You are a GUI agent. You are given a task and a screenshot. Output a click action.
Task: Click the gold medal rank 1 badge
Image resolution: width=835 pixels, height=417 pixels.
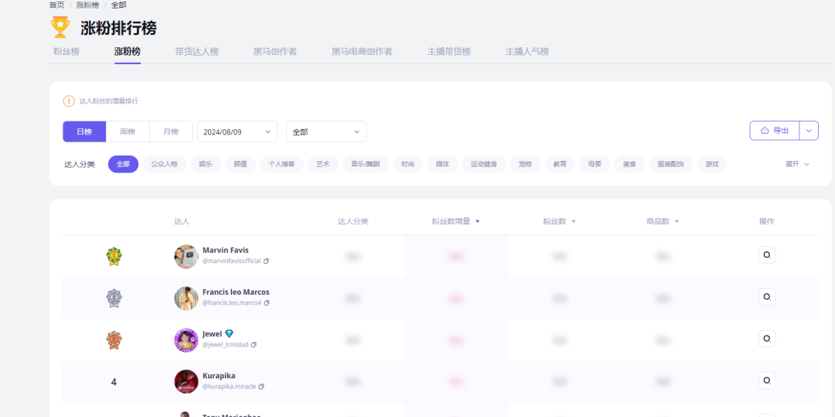click(114, 257)
